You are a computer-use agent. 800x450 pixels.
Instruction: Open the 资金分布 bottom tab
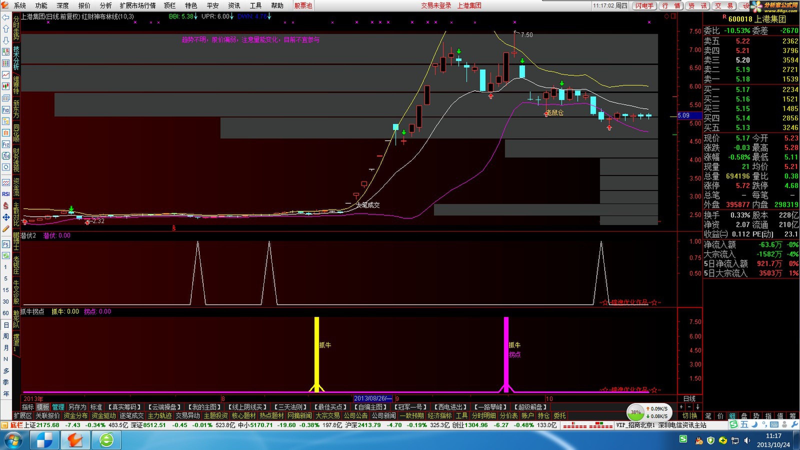(x=75, y=415)
